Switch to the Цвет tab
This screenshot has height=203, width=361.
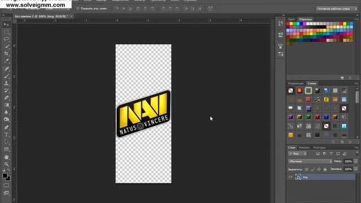(x=292, y=19)
